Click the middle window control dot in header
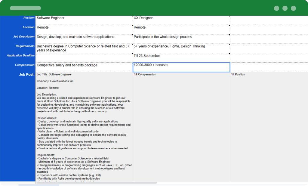Viewport: 308px width, 186px height. [285, 8]
